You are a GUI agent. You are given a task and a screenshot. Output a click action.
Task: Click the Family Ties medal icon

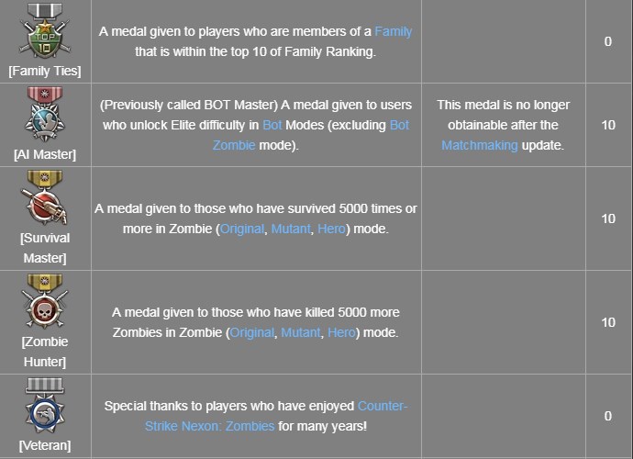click(44, 30)
